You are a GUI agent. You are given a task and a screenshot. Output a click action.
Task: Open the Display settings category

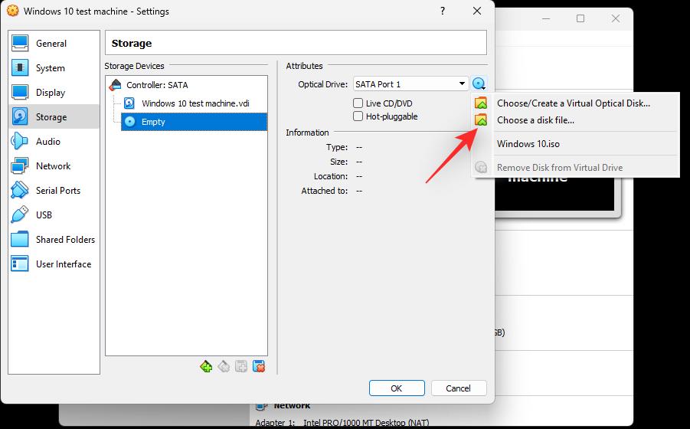tap(54, 93)
